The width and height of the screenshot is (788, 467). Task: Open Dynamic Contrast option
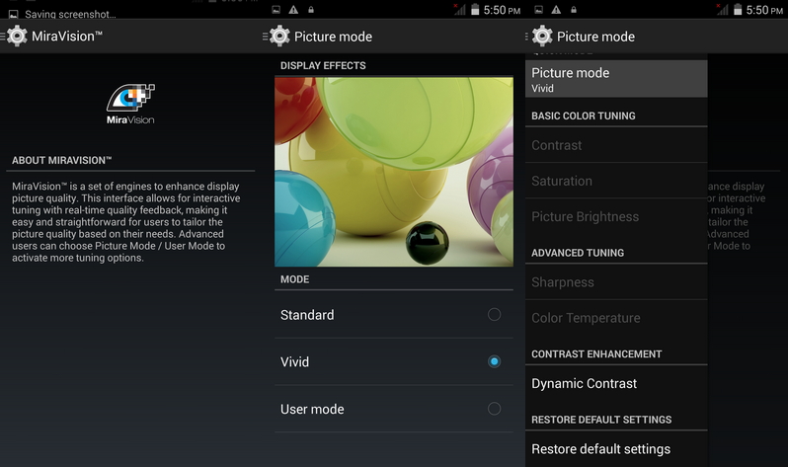point(616,383)
